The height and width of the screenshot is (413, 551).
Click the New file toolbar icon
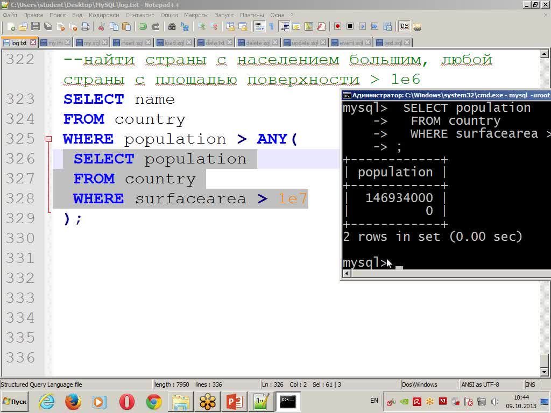[11, 27]
